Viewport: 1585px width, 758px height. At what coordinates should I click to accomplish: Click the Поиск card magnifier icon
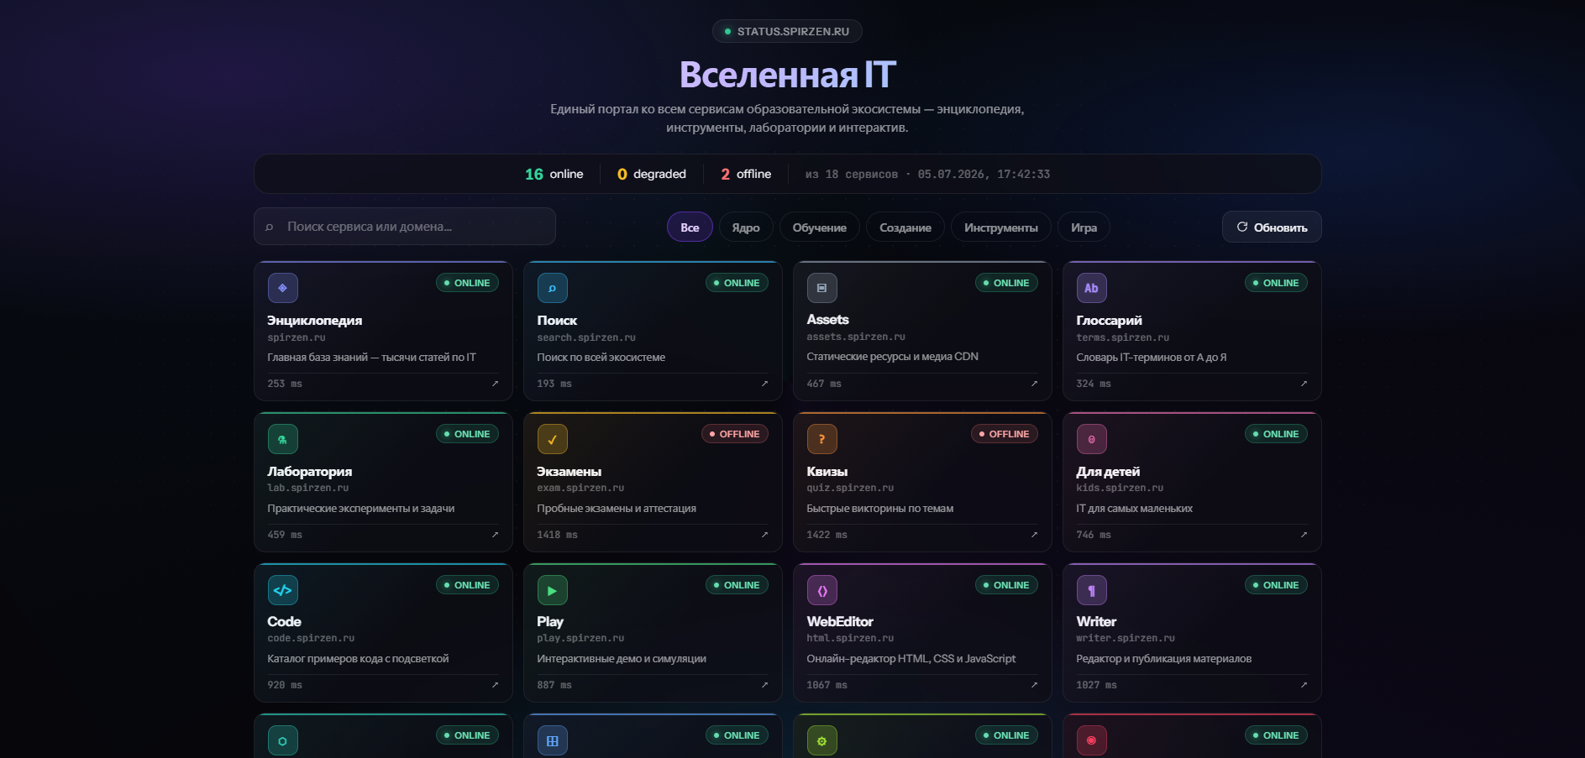pyautogui.click(x=553, y=288)
